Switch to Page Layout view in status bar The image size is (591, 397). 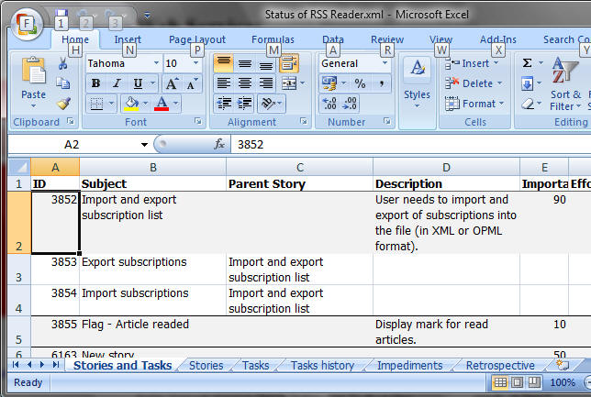tap(518, 382)
